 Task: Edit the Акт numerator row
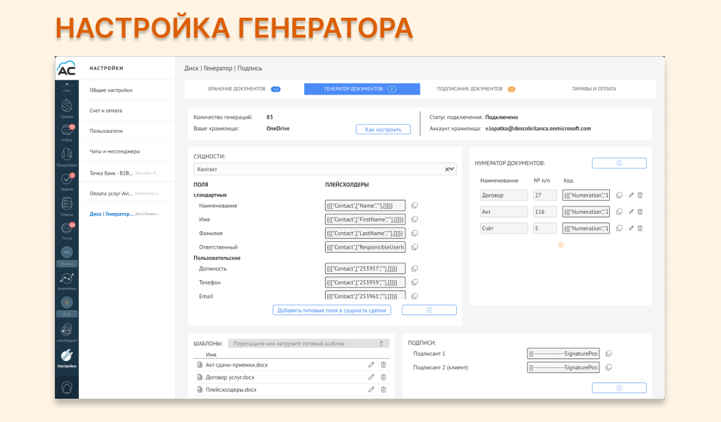click(631, 212)
